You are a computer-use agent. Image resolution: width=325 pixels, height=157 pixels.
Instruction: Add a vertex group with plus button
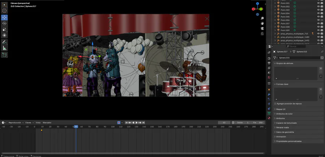pyautogui.click(x=321, y=68)
